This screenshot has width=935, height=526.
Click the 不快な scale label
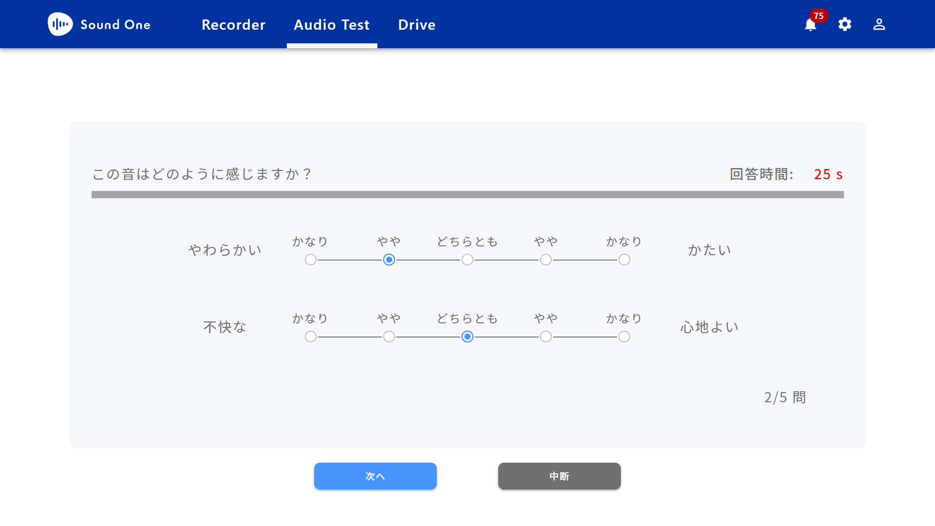225,327
